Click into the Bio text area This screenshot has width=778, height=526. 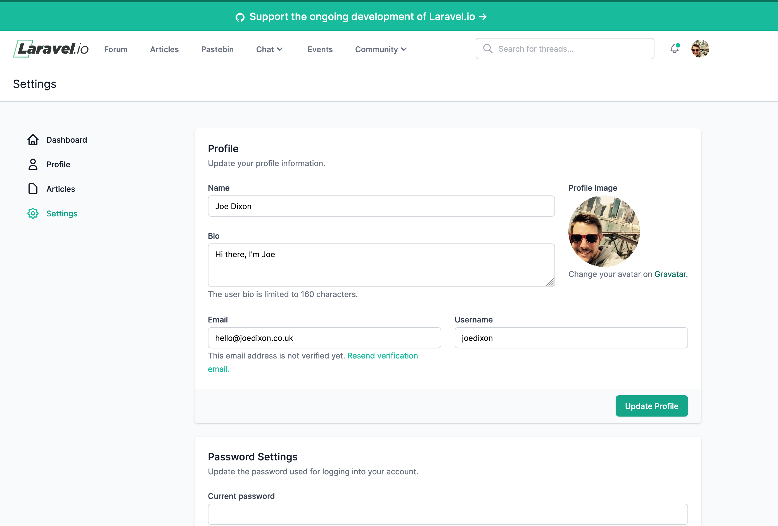tap(381, 265)
